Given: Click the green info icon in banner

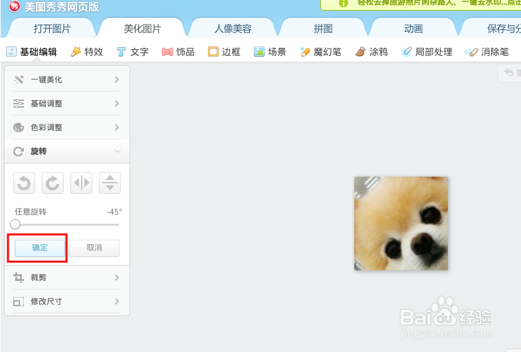Looking at the screenshot, I should (343, 3).
